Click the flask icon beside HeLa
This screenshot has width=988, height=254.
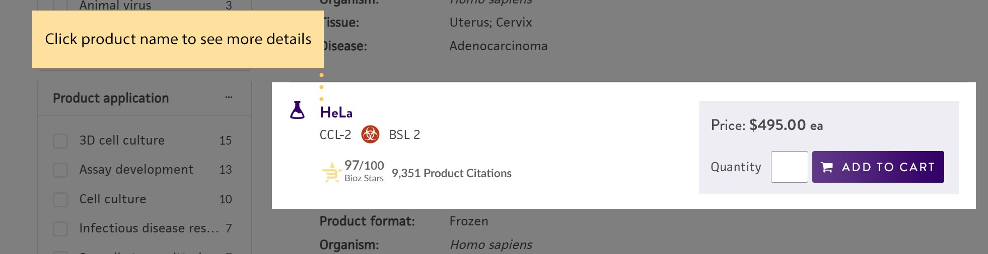tap(297, 110)
